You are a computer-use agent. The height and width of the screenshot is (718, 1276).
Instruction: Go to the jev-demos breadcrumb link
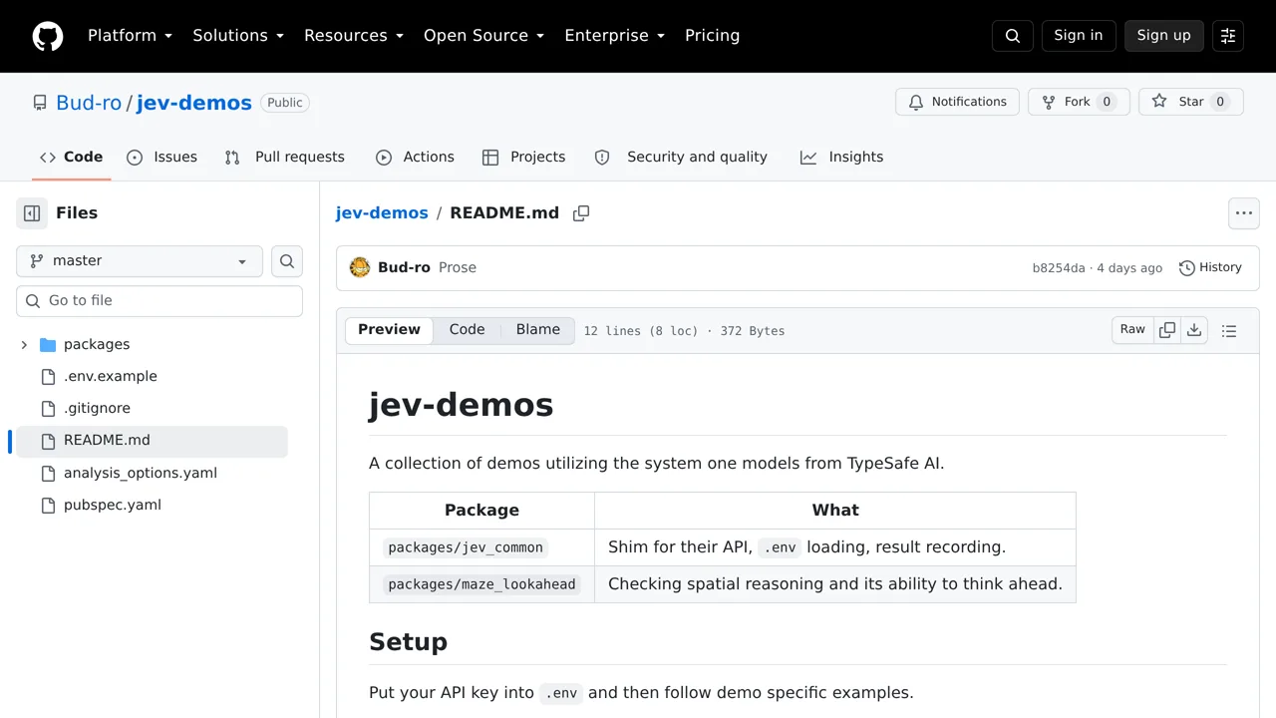click(382, 213)
